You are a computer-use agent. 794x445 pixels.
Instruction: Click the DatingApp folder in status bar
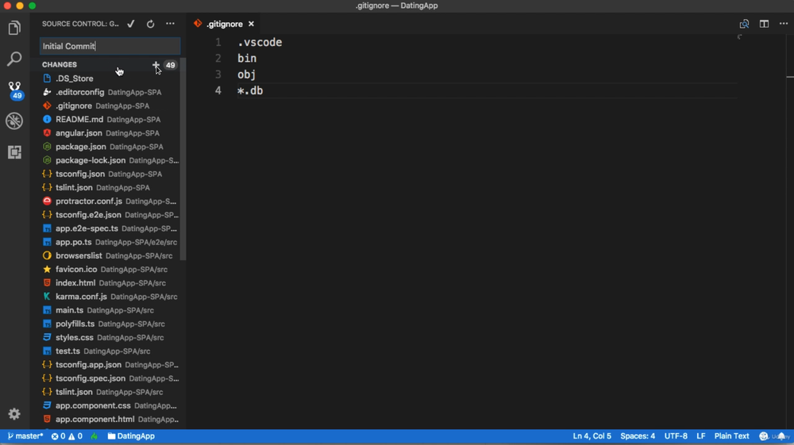(x=131, y=436)
